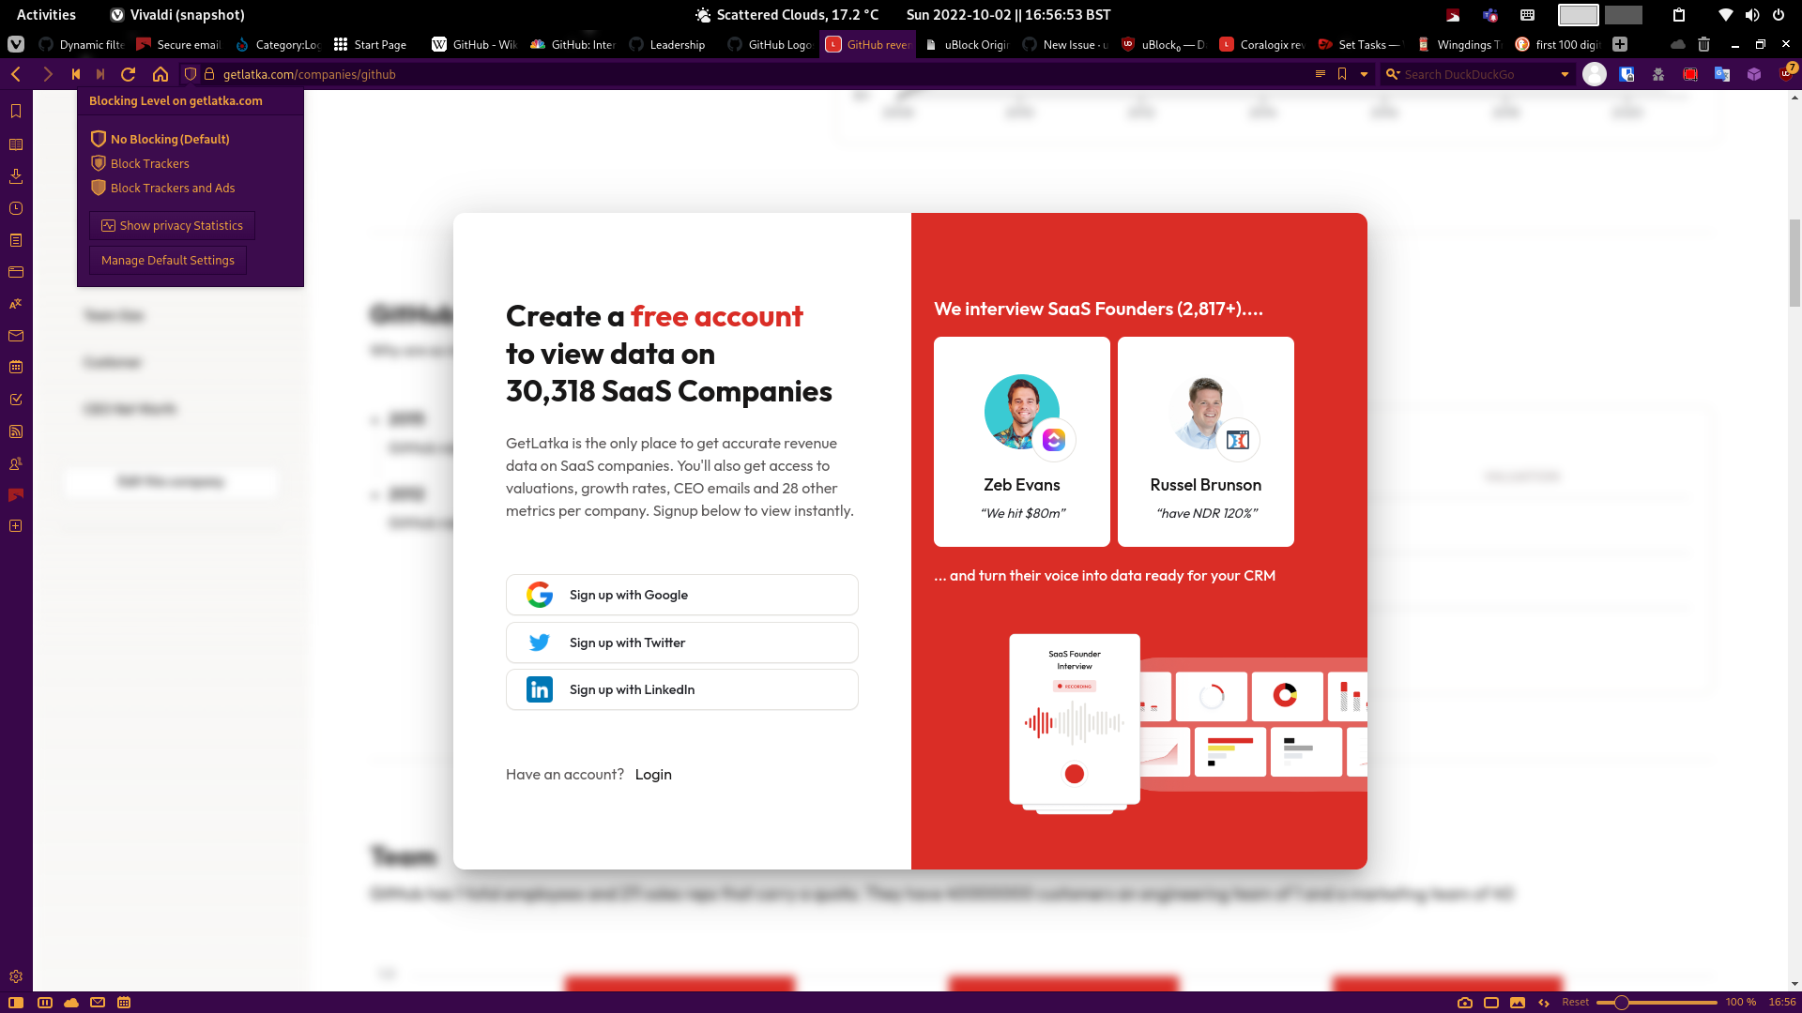Sign up with Twitter
The height and width of the screenshot is (1013, 1802).
coord(681,643)
